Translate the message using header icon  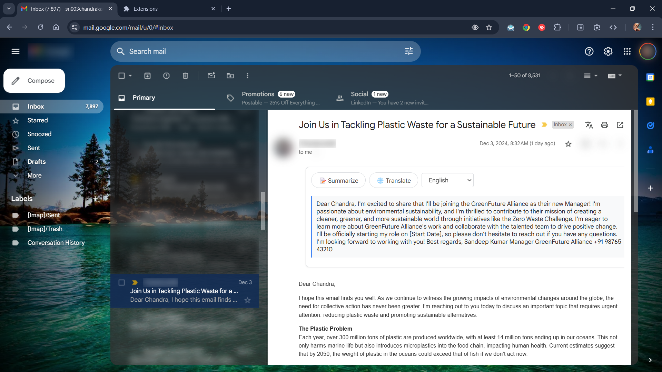[x=589, y=125]
